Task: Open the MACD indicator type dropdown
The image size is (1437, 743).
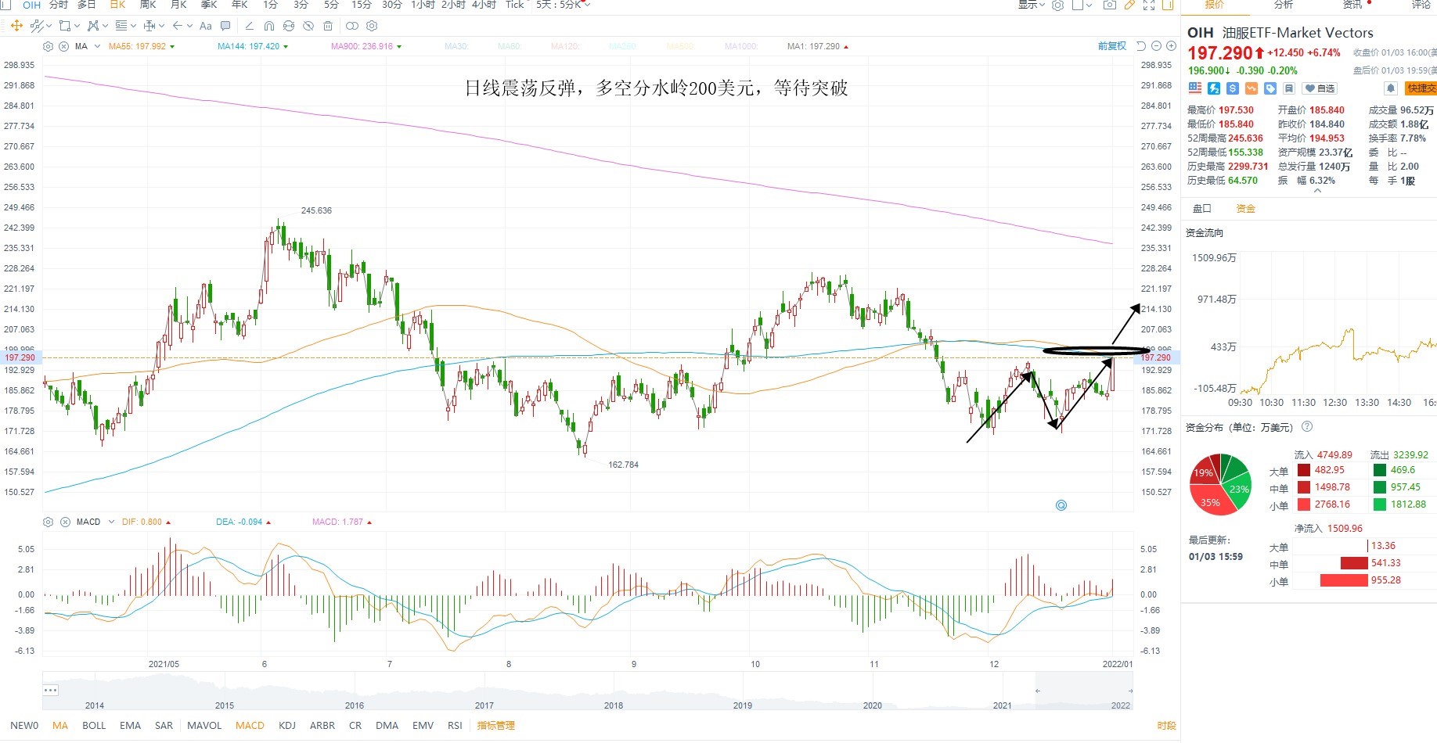Action: (111, 522)
